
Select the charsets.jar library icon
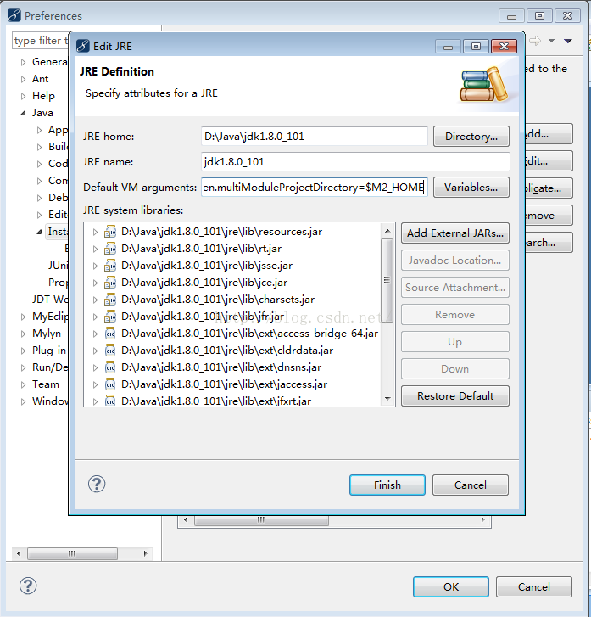[x=110, y=300]
